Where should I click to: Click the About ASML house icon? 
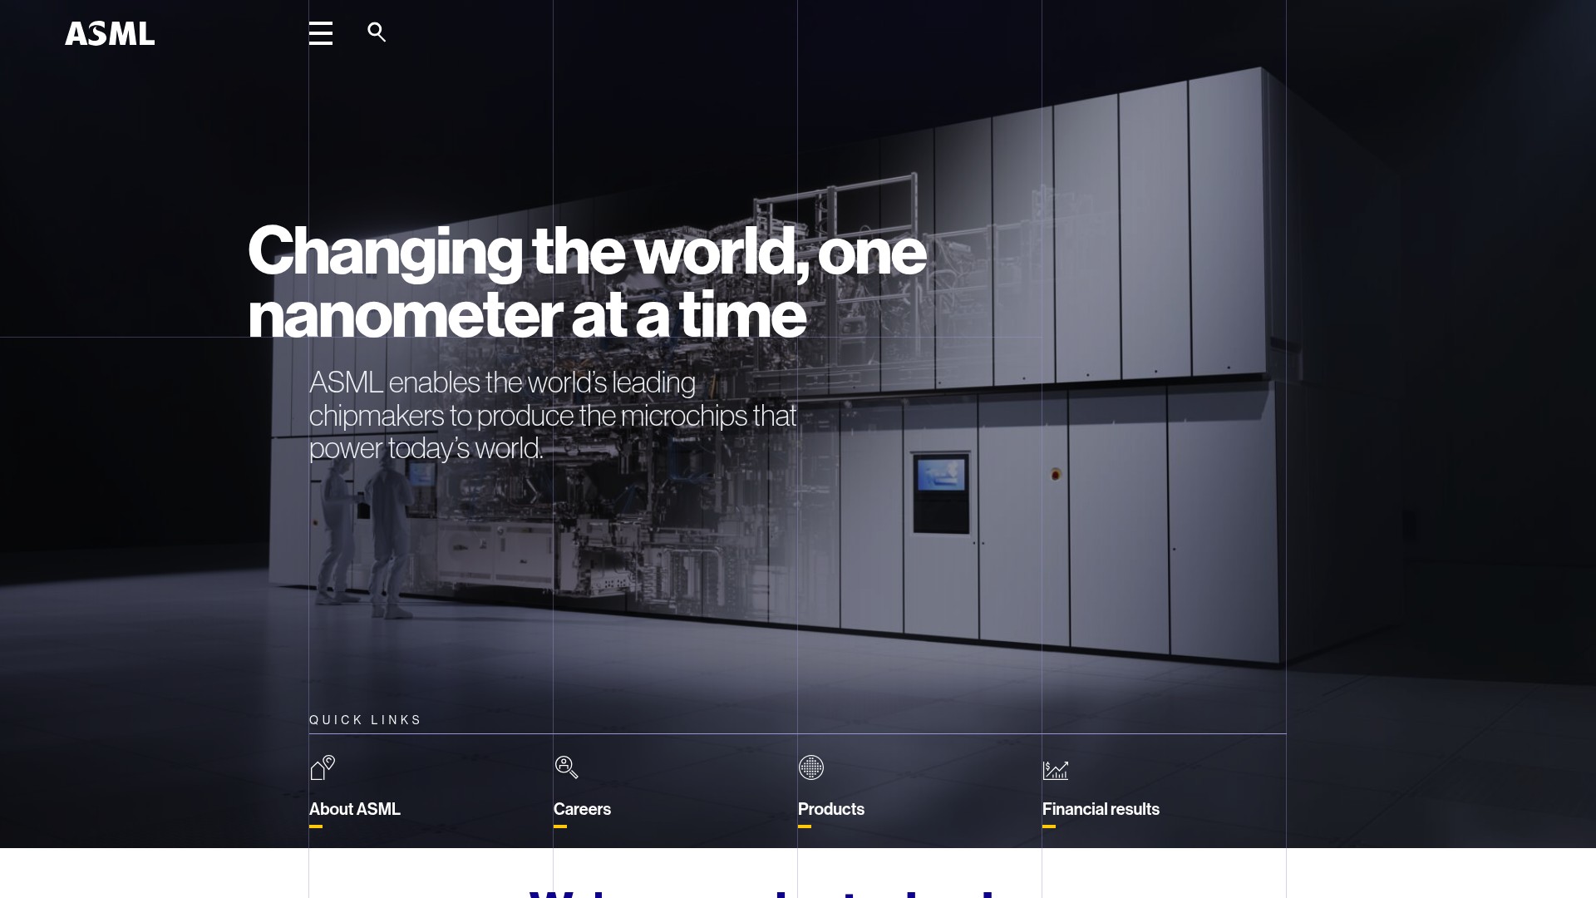coord(323,767)
